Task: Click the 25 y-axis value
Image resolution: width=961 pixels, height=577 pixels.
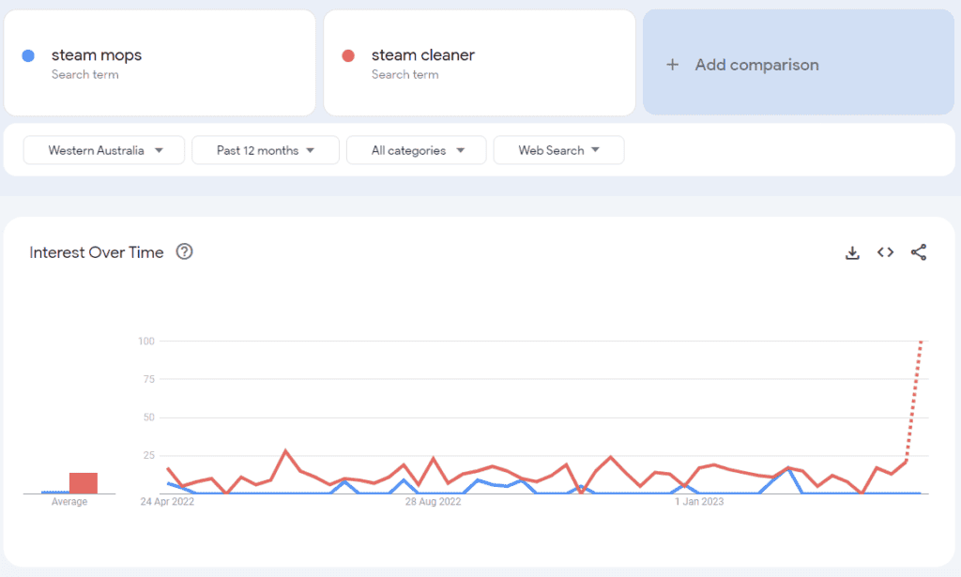Action: tap(149, 455)
